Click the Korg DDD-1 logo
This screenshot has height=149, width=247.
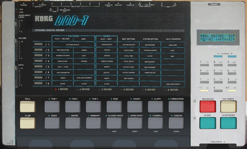[x=62, y=20]
